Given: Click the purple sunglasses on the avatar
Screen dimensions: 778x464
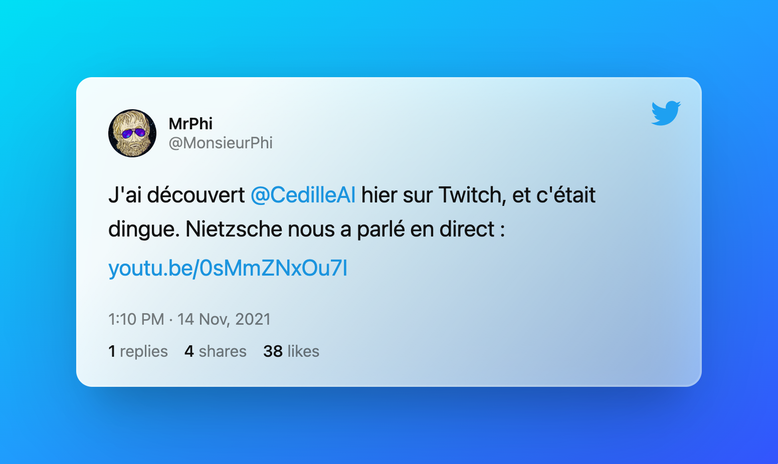Looking at the screenshot, I should (x=133, y=133).
